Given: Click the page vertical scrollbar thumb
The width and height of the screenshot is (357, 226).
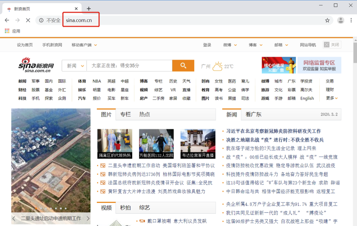Looking at the screenshot, I should 355,53.
